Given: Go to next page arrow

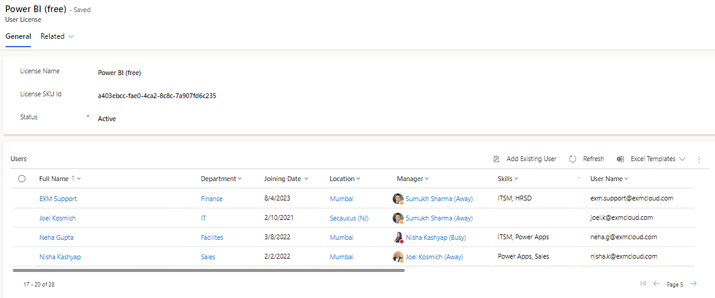Looking at the screenshot, I should point(694,283).
